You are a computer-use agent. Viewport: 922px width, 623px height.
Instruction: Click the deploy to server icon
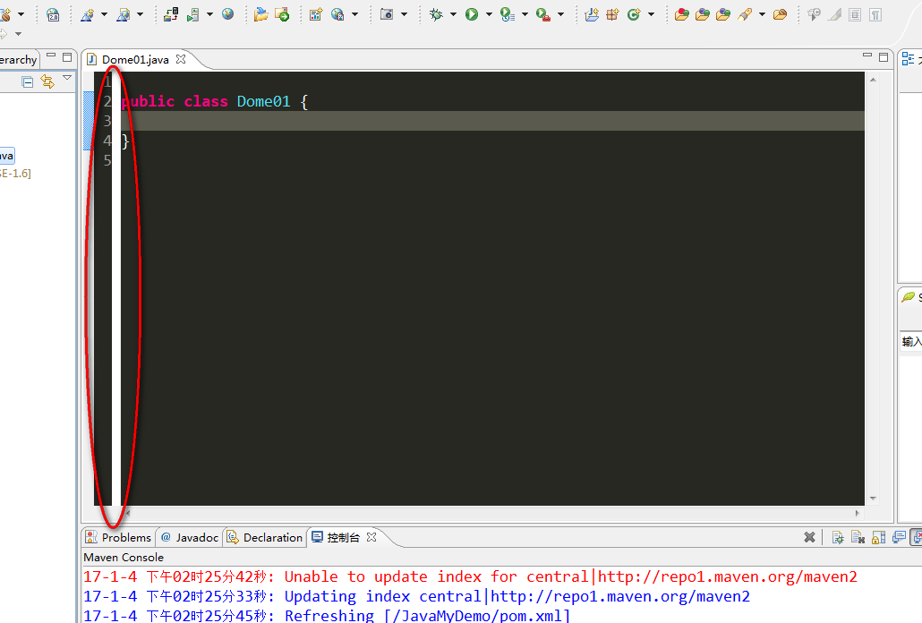pyautogui.click(x=171, y=14)
